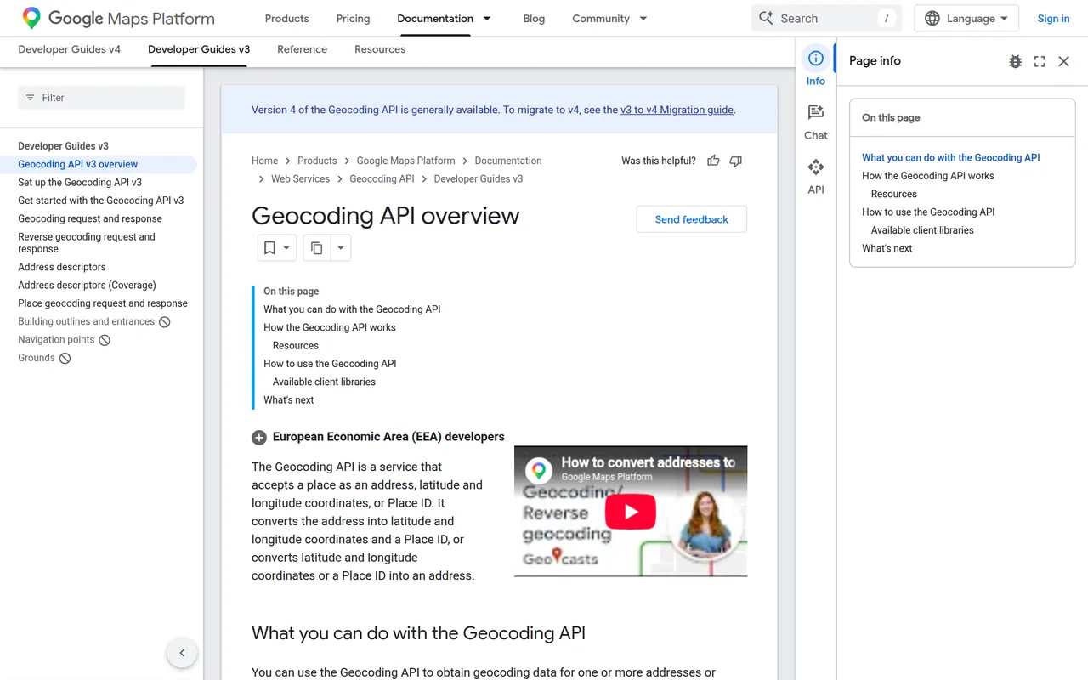Jump to What's next in page contents list
Screen dimensions: 1088x680
point(288,400)
